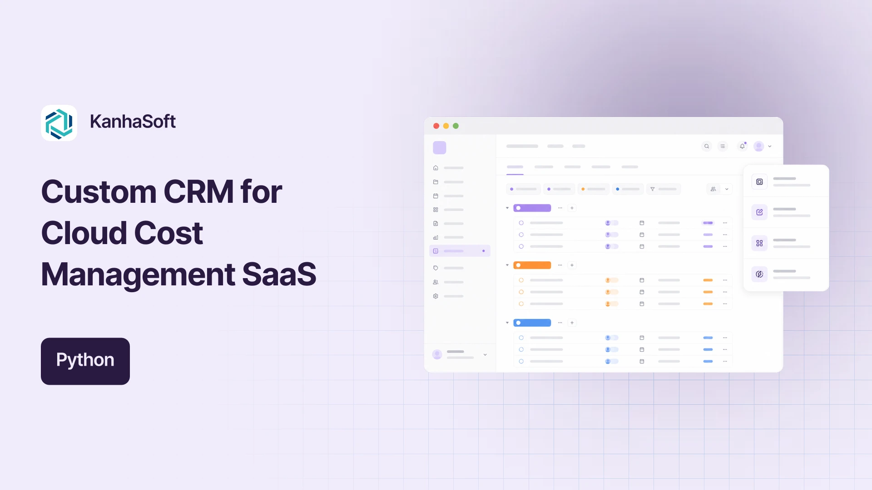Image resolution: width=872 pixels, height=490 pixels.
Task: Click the heading "Custom CRM for"
Action: click(162, 192)
